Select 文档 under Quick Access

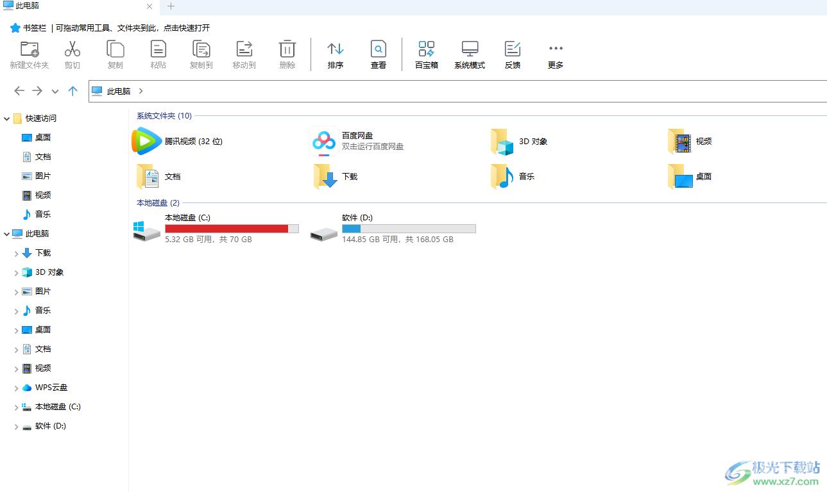pyautogui.click(x=43, y=156)
